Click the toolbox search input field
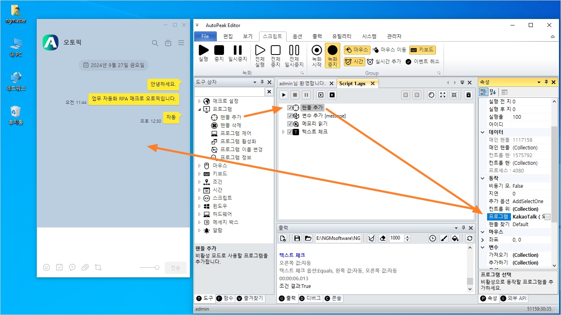The image size is (561, 315). (230, 92)
